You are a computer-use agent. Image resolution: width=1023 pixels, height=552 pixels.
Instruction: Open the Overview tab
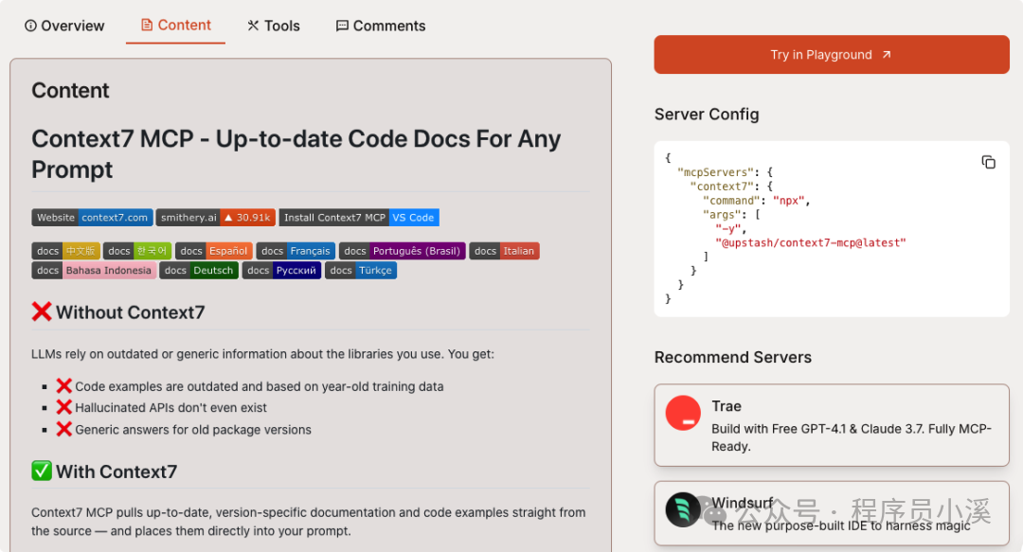click(x=64, y=26)
